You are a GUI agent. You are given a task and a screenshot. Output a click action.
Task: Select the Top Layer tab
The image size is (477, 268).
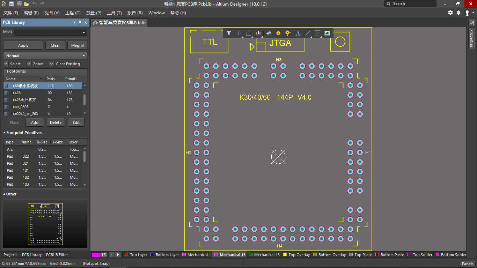[x=136, y=255]
